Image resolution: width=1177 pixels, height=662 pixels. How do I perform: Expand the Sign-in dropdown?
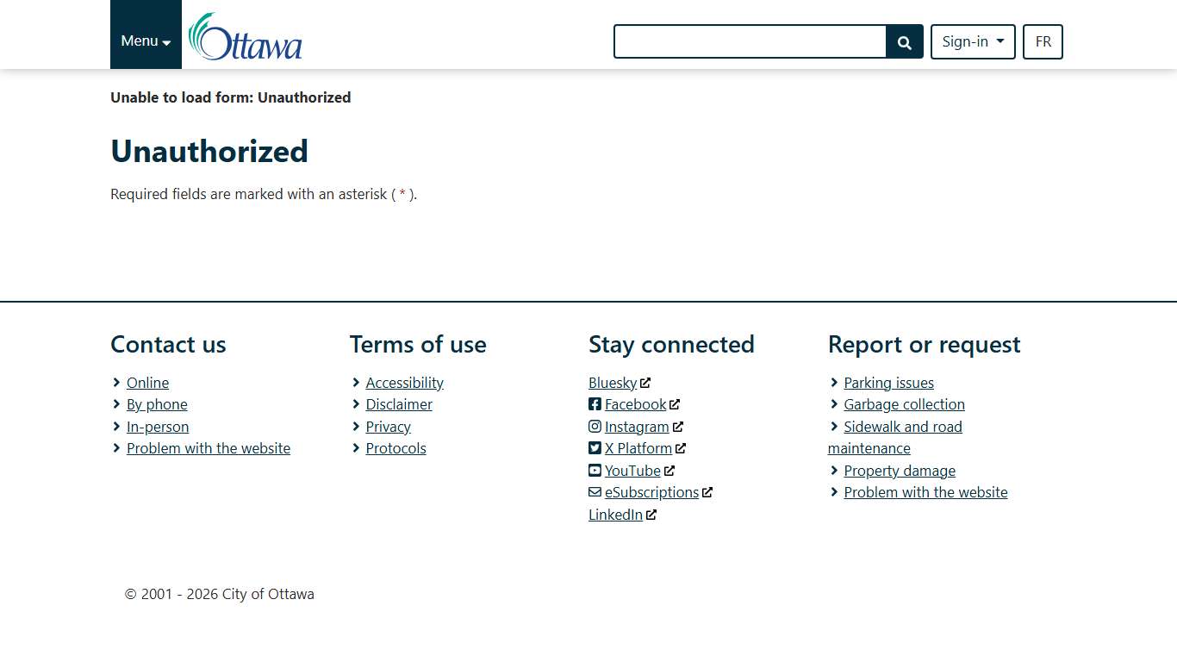pyautogui.click(x=972, y=41)
